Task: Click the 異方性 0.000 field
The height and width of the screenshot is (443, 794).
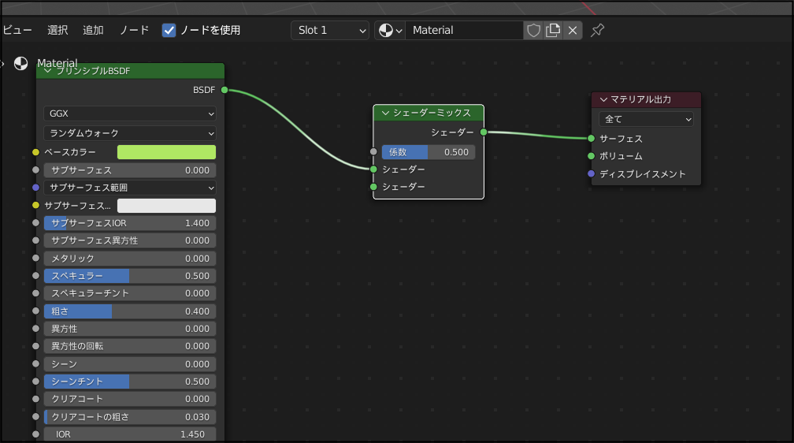Action: (130, 329)
